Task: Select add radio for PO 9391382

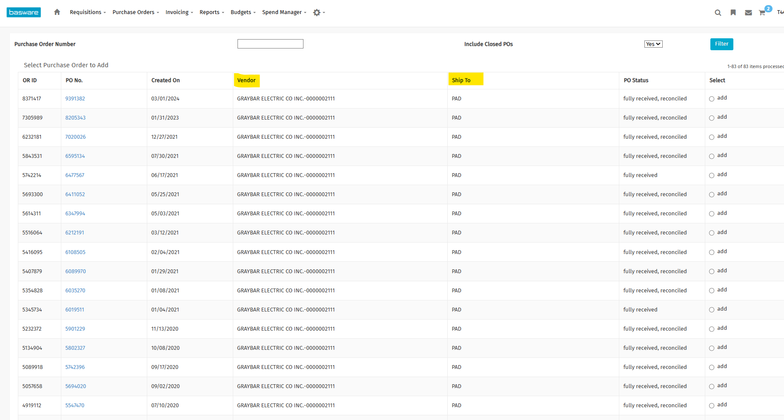Action: (712, 99)
